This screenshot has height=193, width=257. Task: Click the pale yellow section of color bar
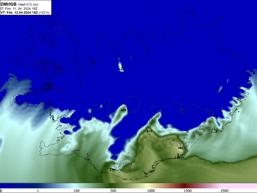(148, 186)
